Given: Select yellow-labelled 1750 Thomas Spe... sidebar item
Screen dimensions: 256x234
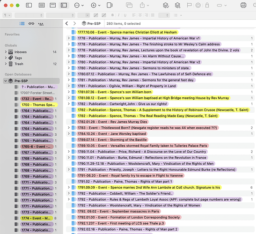Looking at the screenshot, I should [x=39, y=105].
